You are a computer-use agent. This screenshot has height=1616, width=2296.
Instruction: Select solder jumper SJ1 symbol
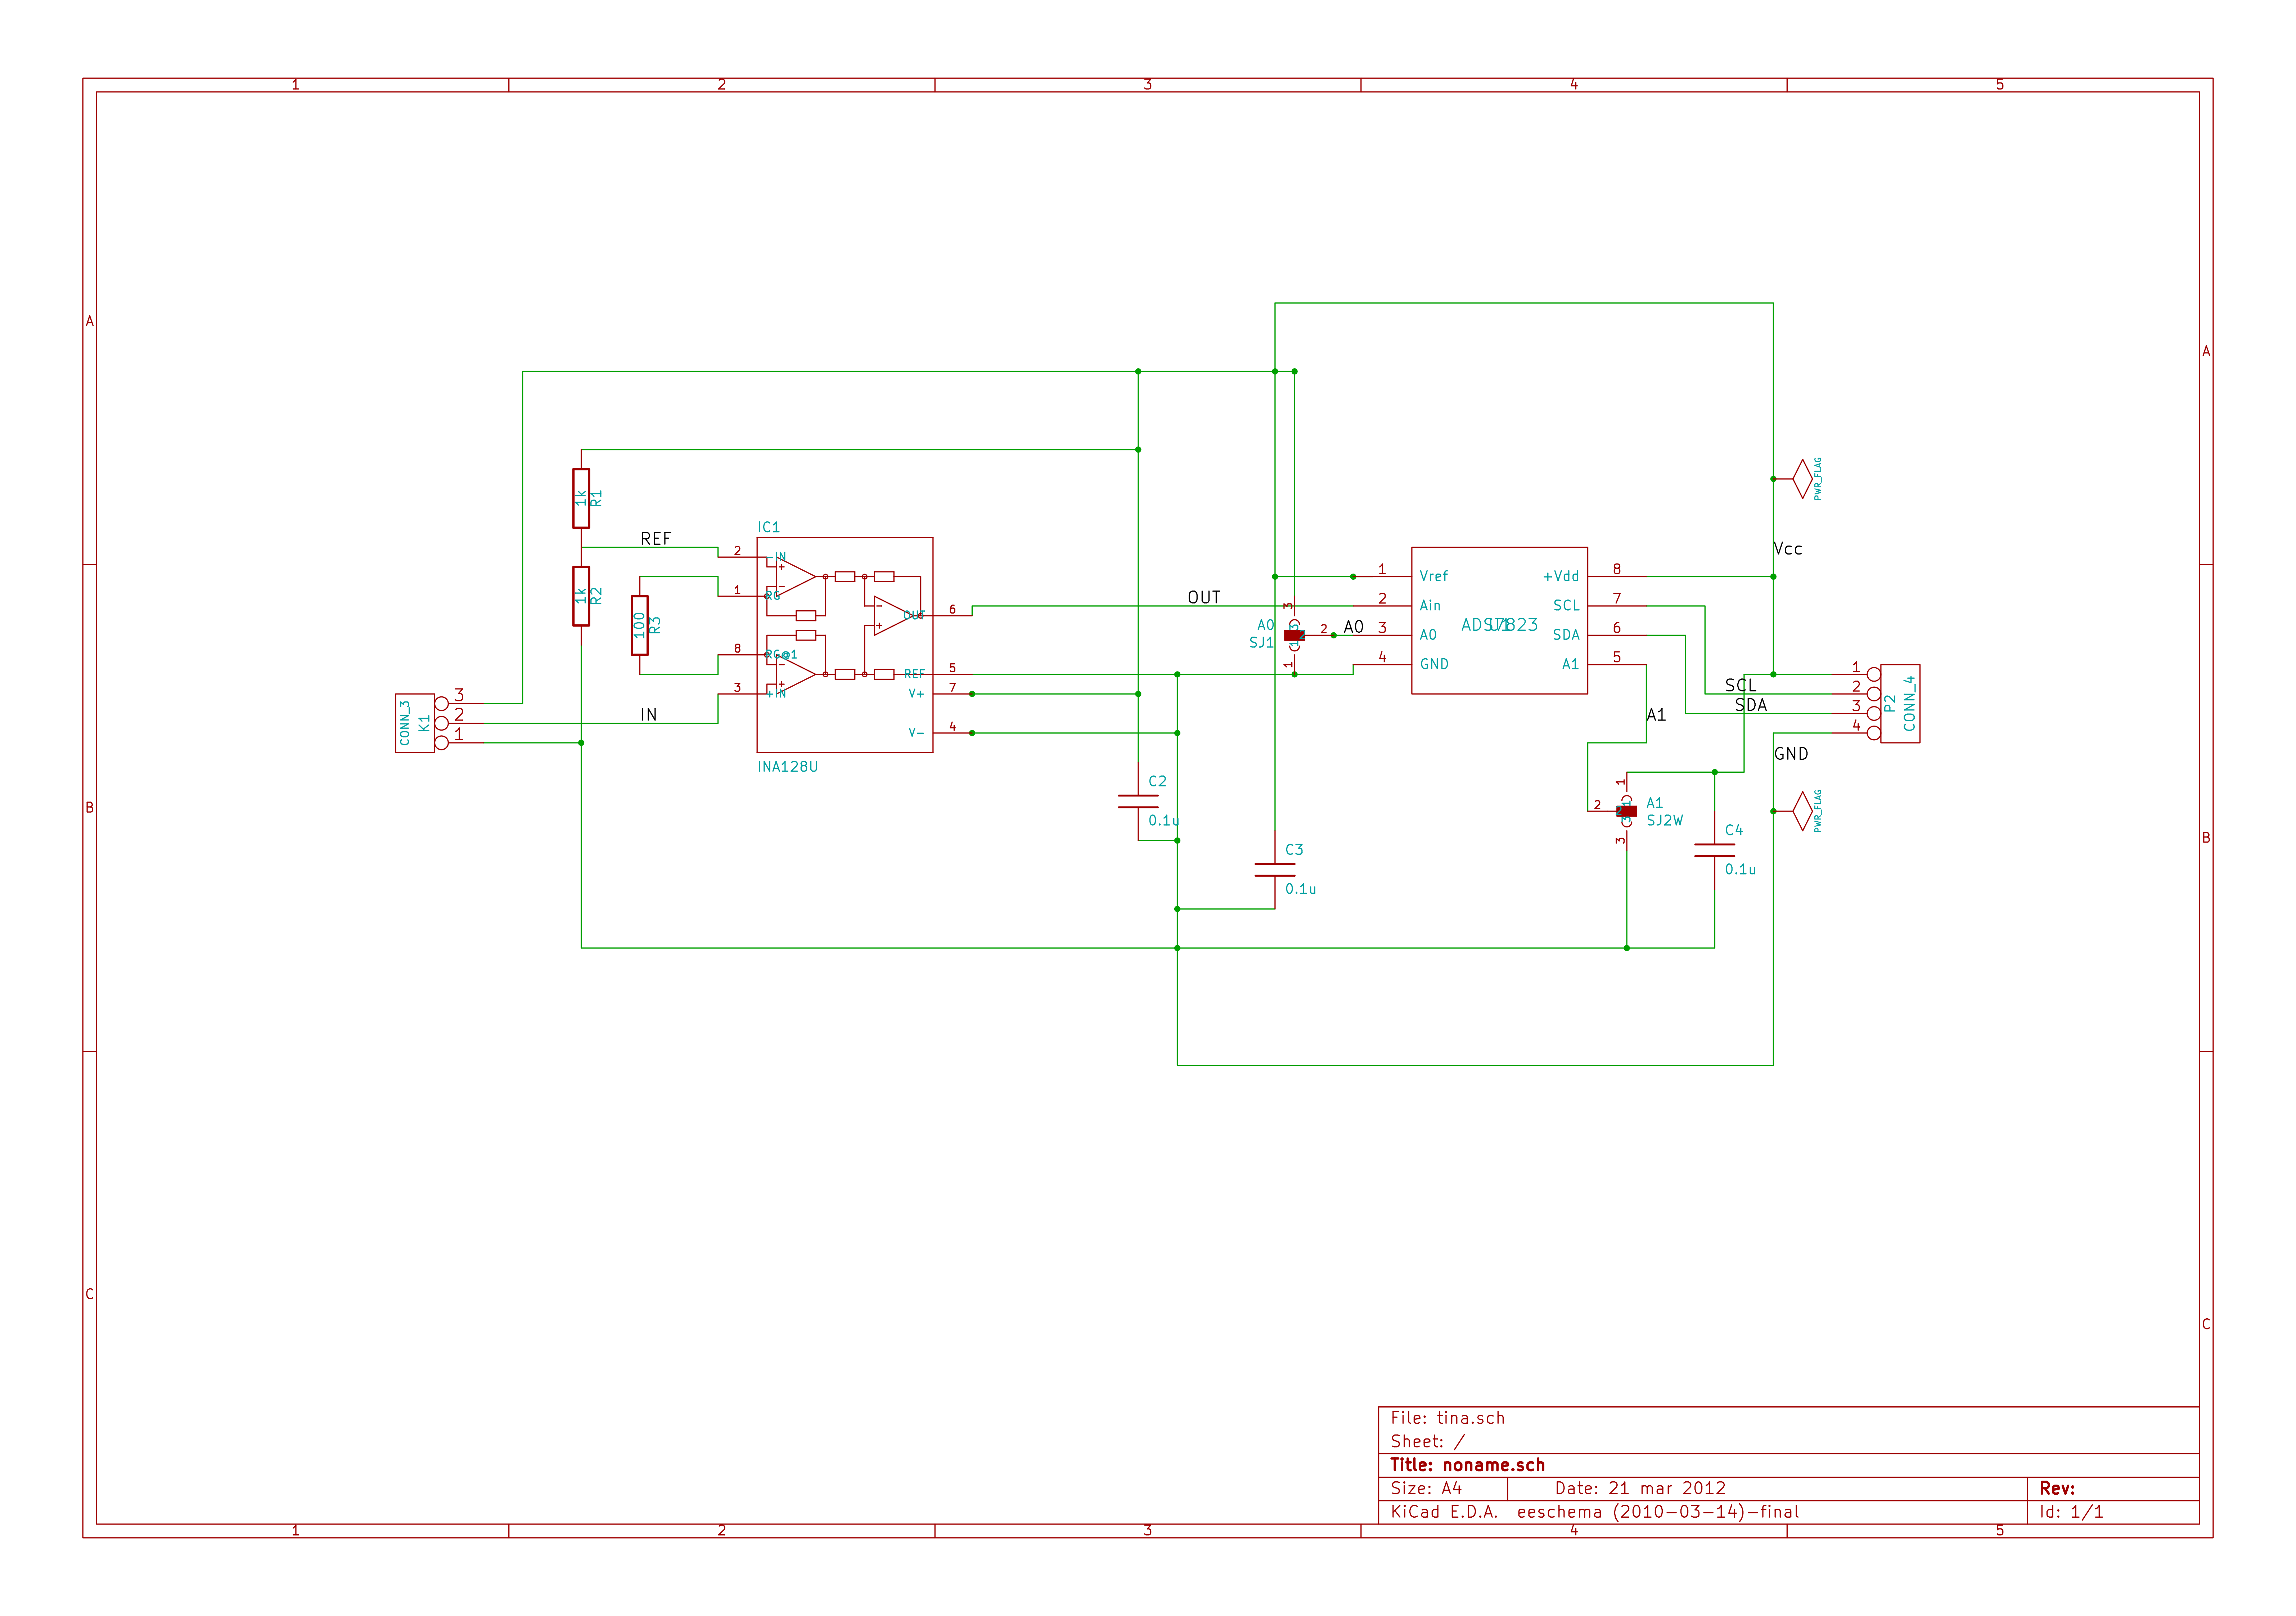point(1294,635)
